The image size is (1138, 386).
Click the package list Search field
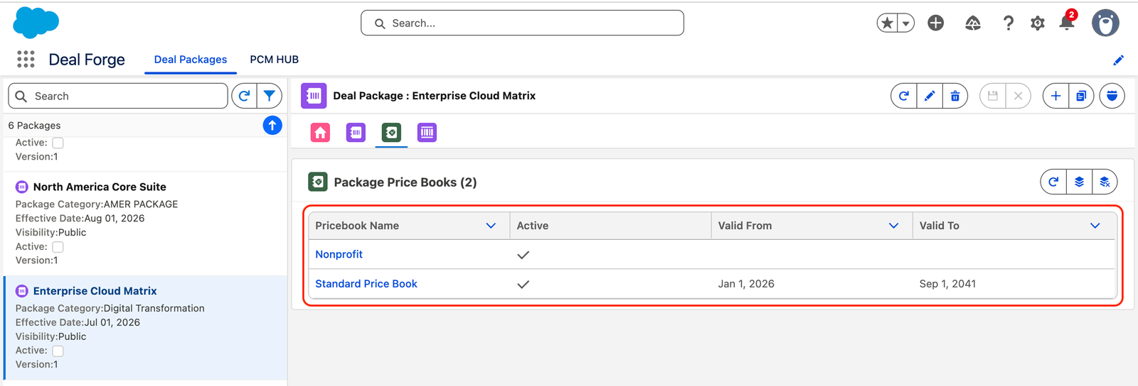point(118,96)
